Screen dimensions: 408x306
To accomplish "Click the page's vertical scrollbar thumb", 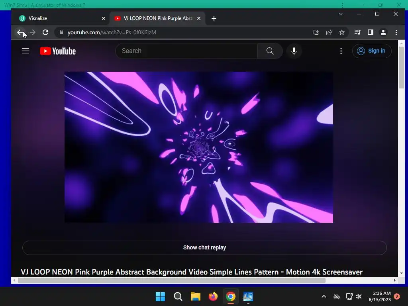I will coord(401,67).
